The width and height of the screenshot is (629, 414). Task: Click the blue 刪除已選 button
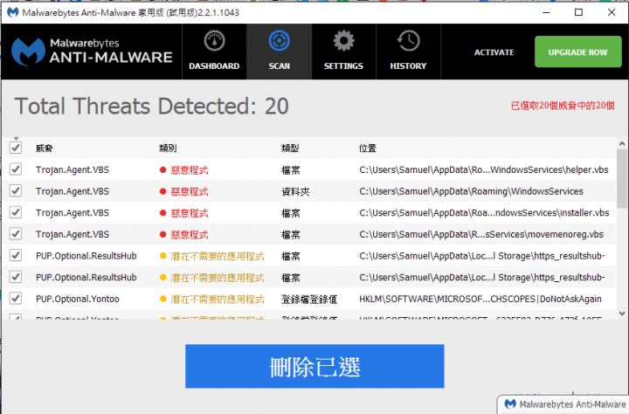314,366
